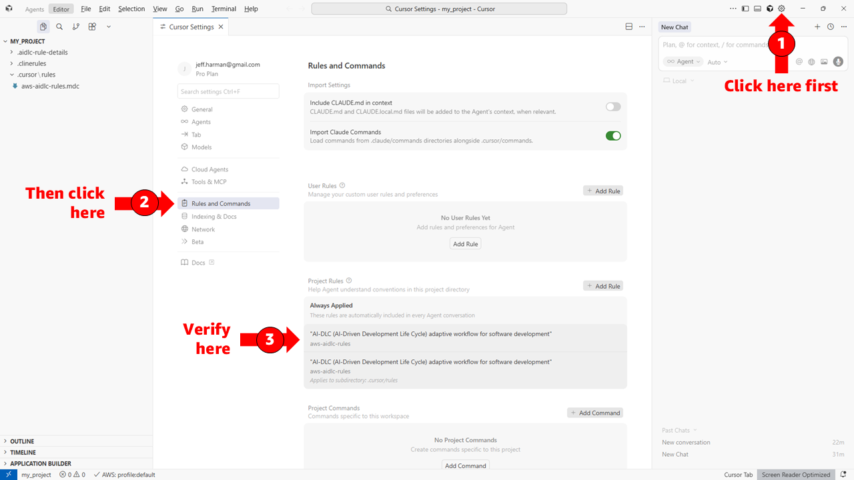Switch to Agents mode
Screen dimensions: 854x480
pos(35,9)
